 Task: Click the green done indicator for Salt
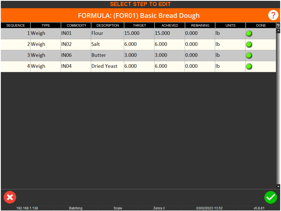pos(249,44)
